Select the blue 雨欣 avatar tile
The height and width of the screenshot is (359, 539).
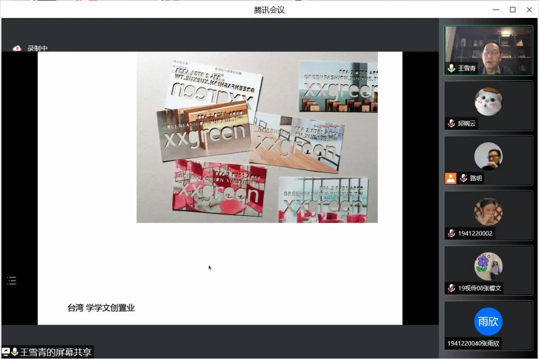pos(488,321)
